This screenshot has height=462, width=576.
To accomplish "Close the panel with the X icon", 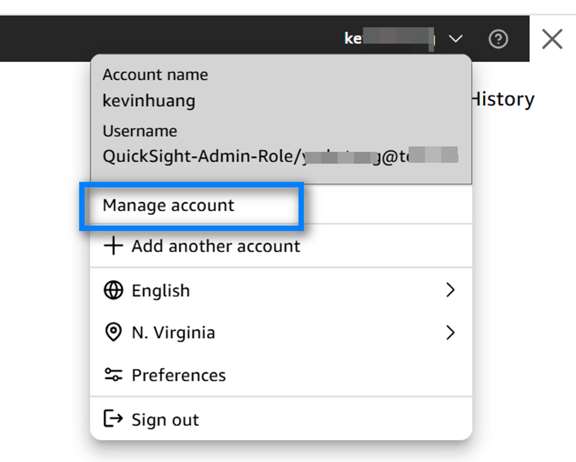I will pos(552,39).
